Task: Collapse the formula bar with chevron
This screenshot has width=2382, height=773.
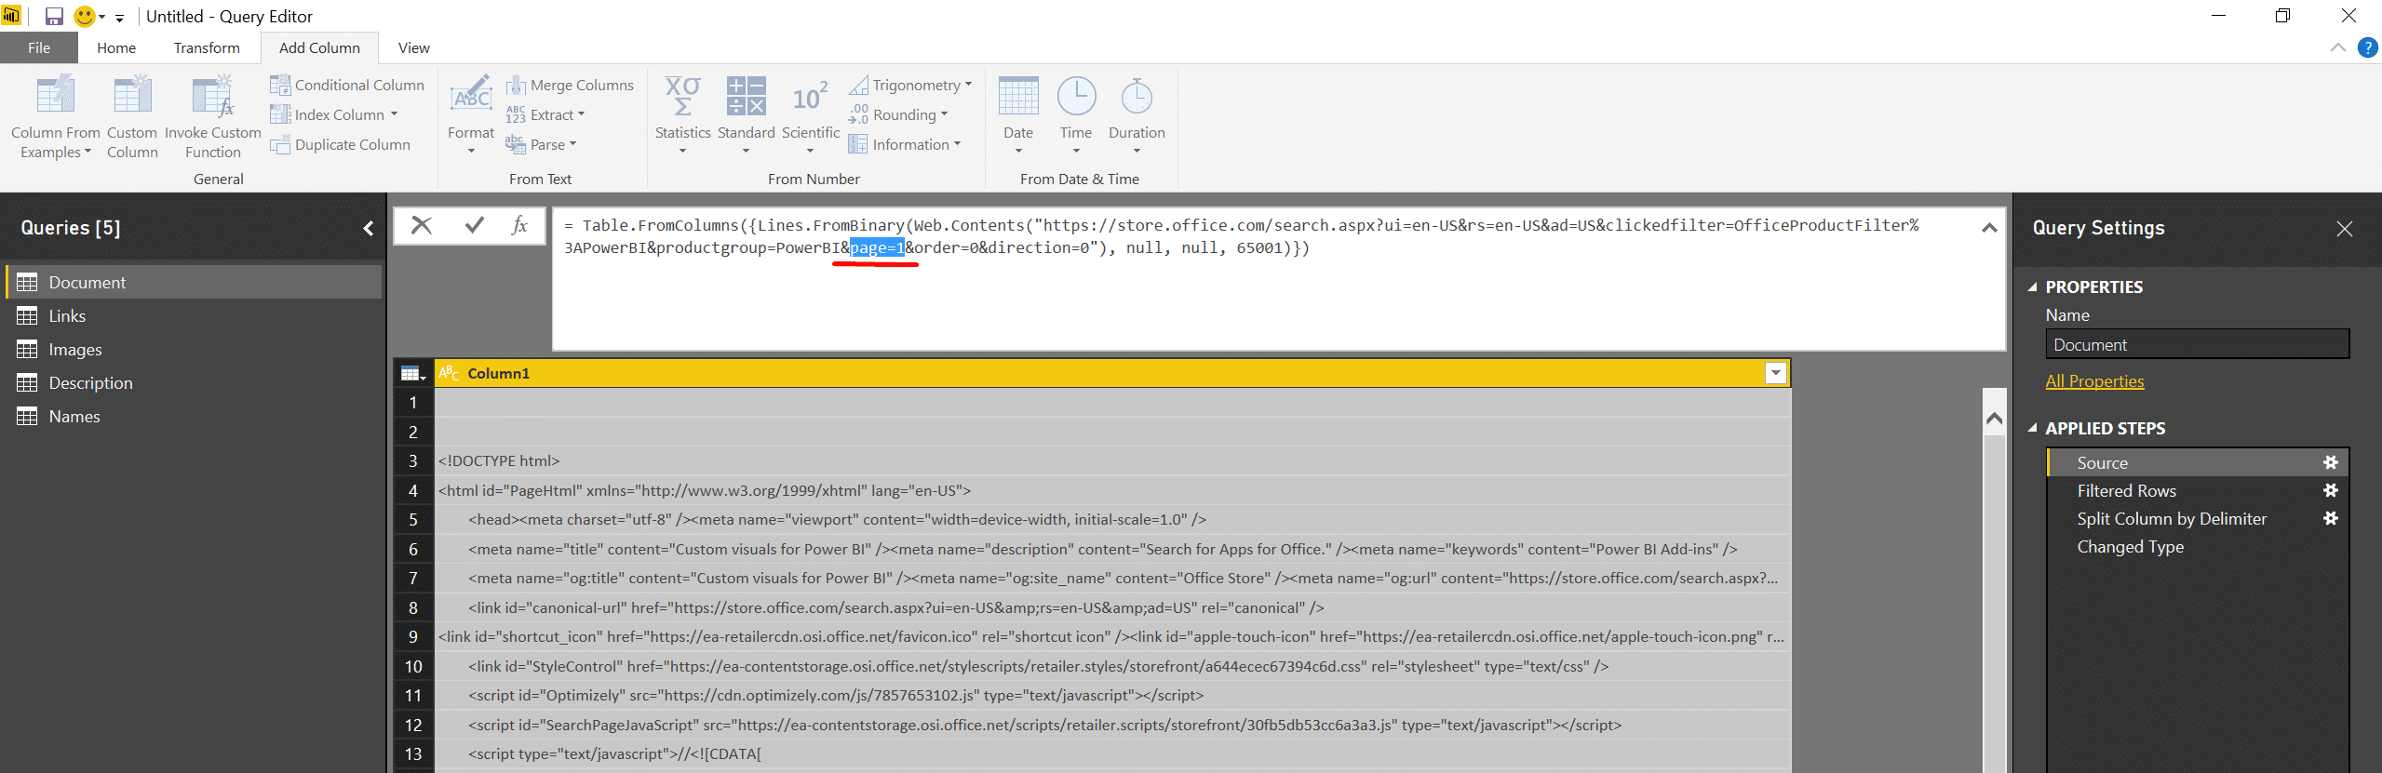Action: tap(1989, 227)
